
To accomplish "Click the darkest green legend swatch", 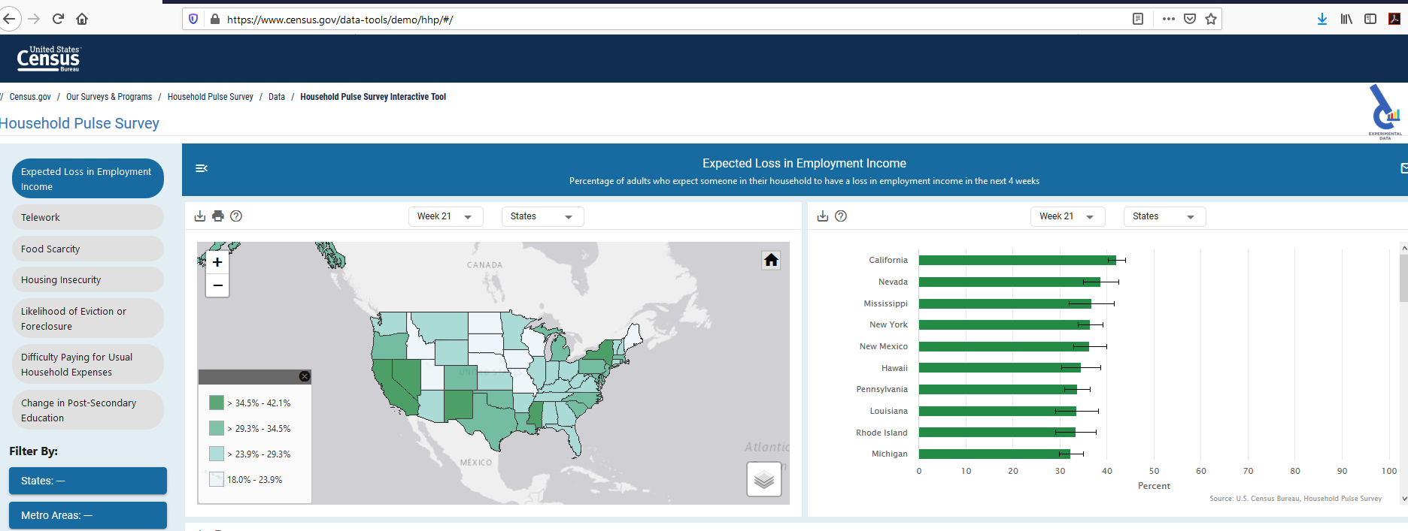I will 217,403.
